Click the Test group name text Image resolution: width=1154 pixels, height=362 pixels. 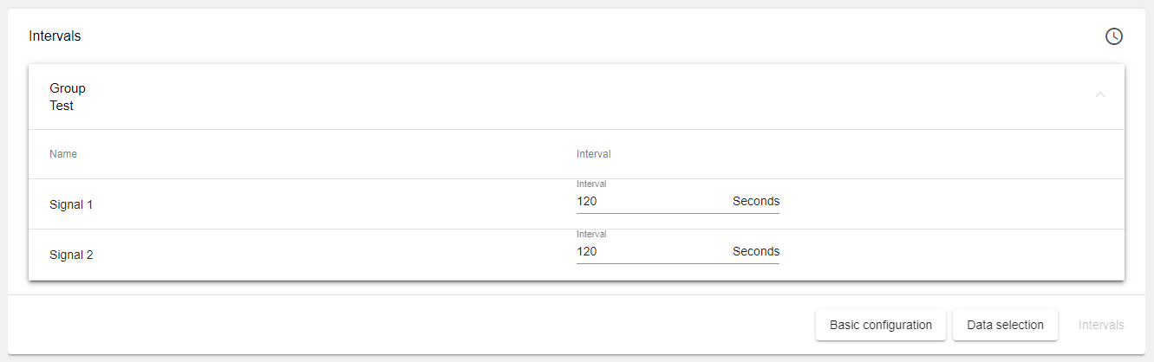[62, 106]
